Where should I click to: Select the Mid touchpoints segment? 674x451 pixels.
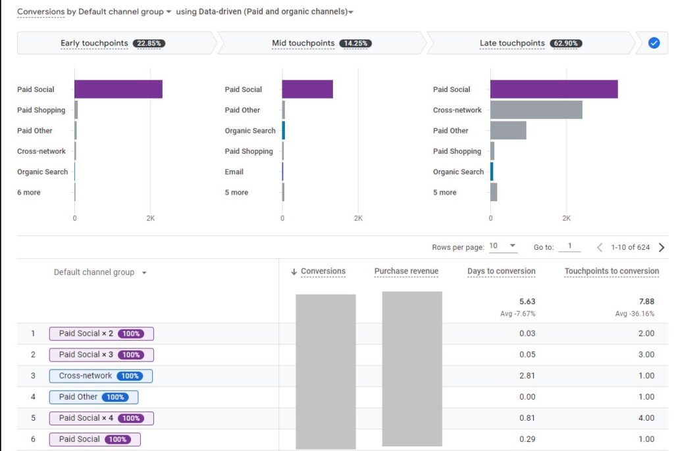(x=321, y=43)
